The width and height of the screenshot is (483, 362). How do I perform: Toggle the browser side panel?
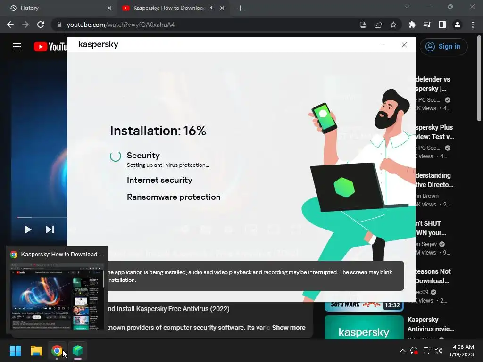pos(442,25)
